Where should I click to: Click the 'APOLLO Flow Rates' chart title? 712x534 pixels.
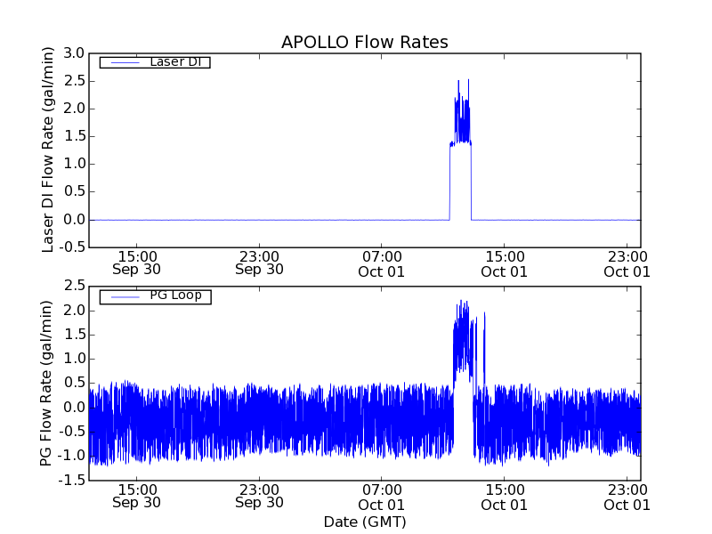click(x=365, y=42)
